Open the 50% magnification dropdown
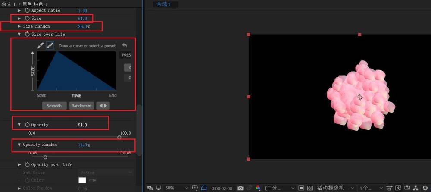This screenshot has height=192, width=431. pyautogui.click(x=176, y=188)
